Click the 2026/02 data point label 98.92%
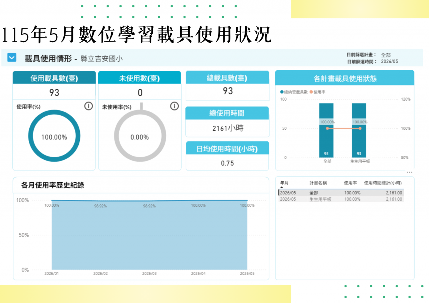The image size is (429, 303). (101, 206)
